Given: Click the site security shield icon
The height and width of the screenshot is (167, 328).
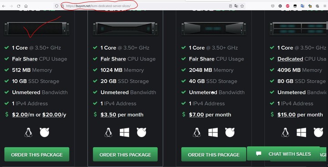Looking at the screenshot, I should coord(56,6).
